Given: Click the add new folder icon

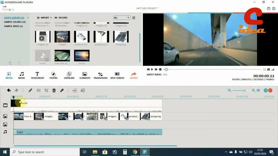Looking at the screenshot, I should pyautogui.click(x=10, y=63).
